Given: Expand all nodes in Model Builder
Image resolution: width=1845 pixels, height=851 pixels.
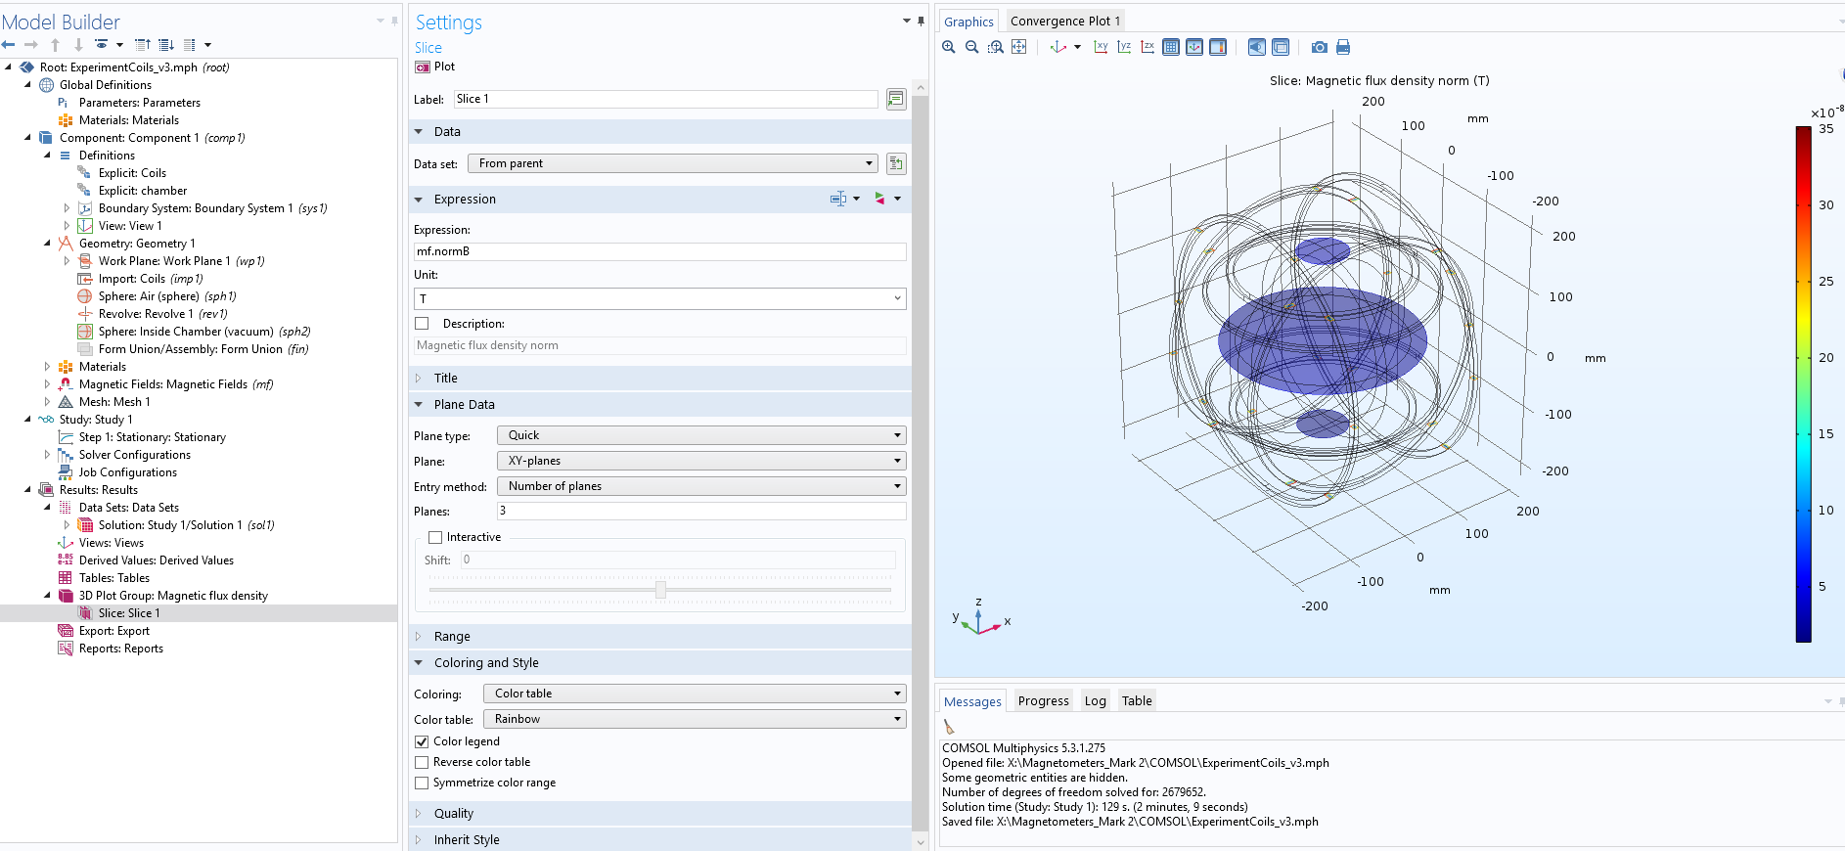Looking at the screenshot, I should [x=166, y=45].
